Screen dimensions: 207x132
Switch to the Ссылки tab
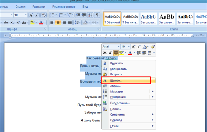(x=20, y=7)
